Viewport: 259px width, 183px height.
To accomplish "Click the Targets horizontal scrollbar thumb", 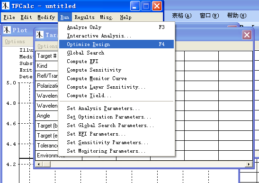I will [x=46, y=165].
